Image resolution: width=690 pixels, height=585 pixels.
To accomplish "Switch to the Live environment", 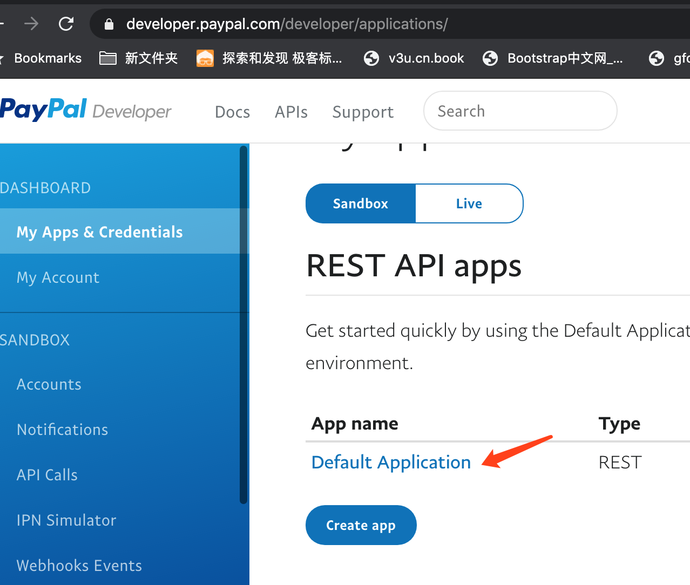I will [x=469, y=203].
